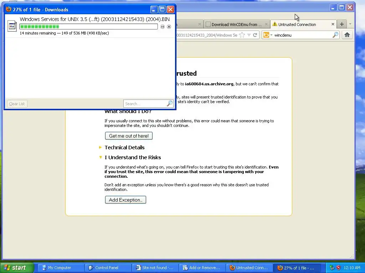The width and height of the screenshot is (365, 273).
Task: Switch to Add or Remove taskbar item
Action: (202, 268)
